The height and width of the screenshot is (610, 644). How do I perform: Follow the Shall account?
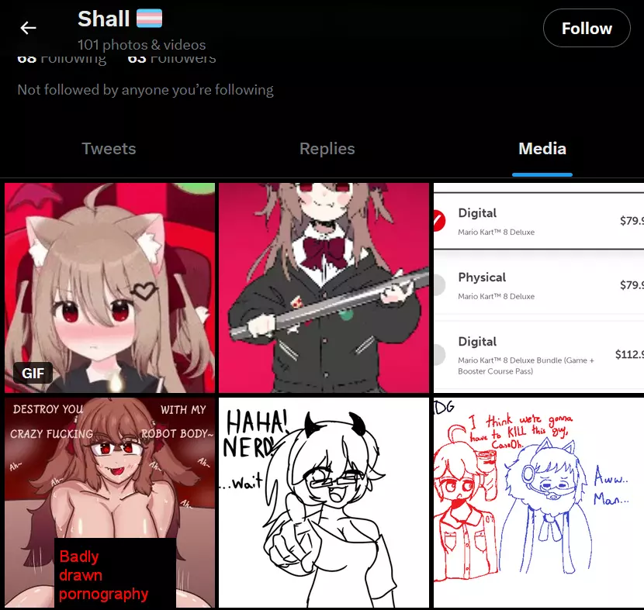pos(587,29)
